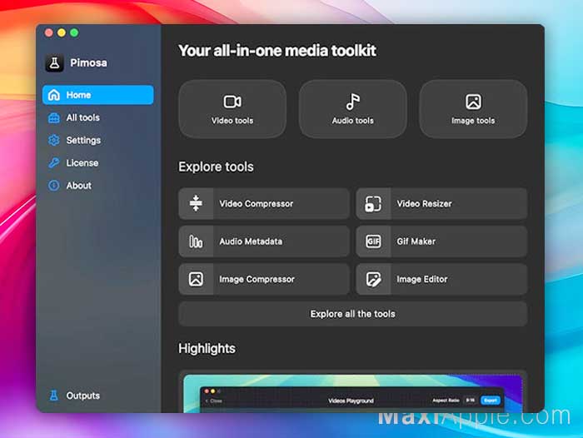
Task: Click the 'Explore tools' section heading
Action: point(216,167)
